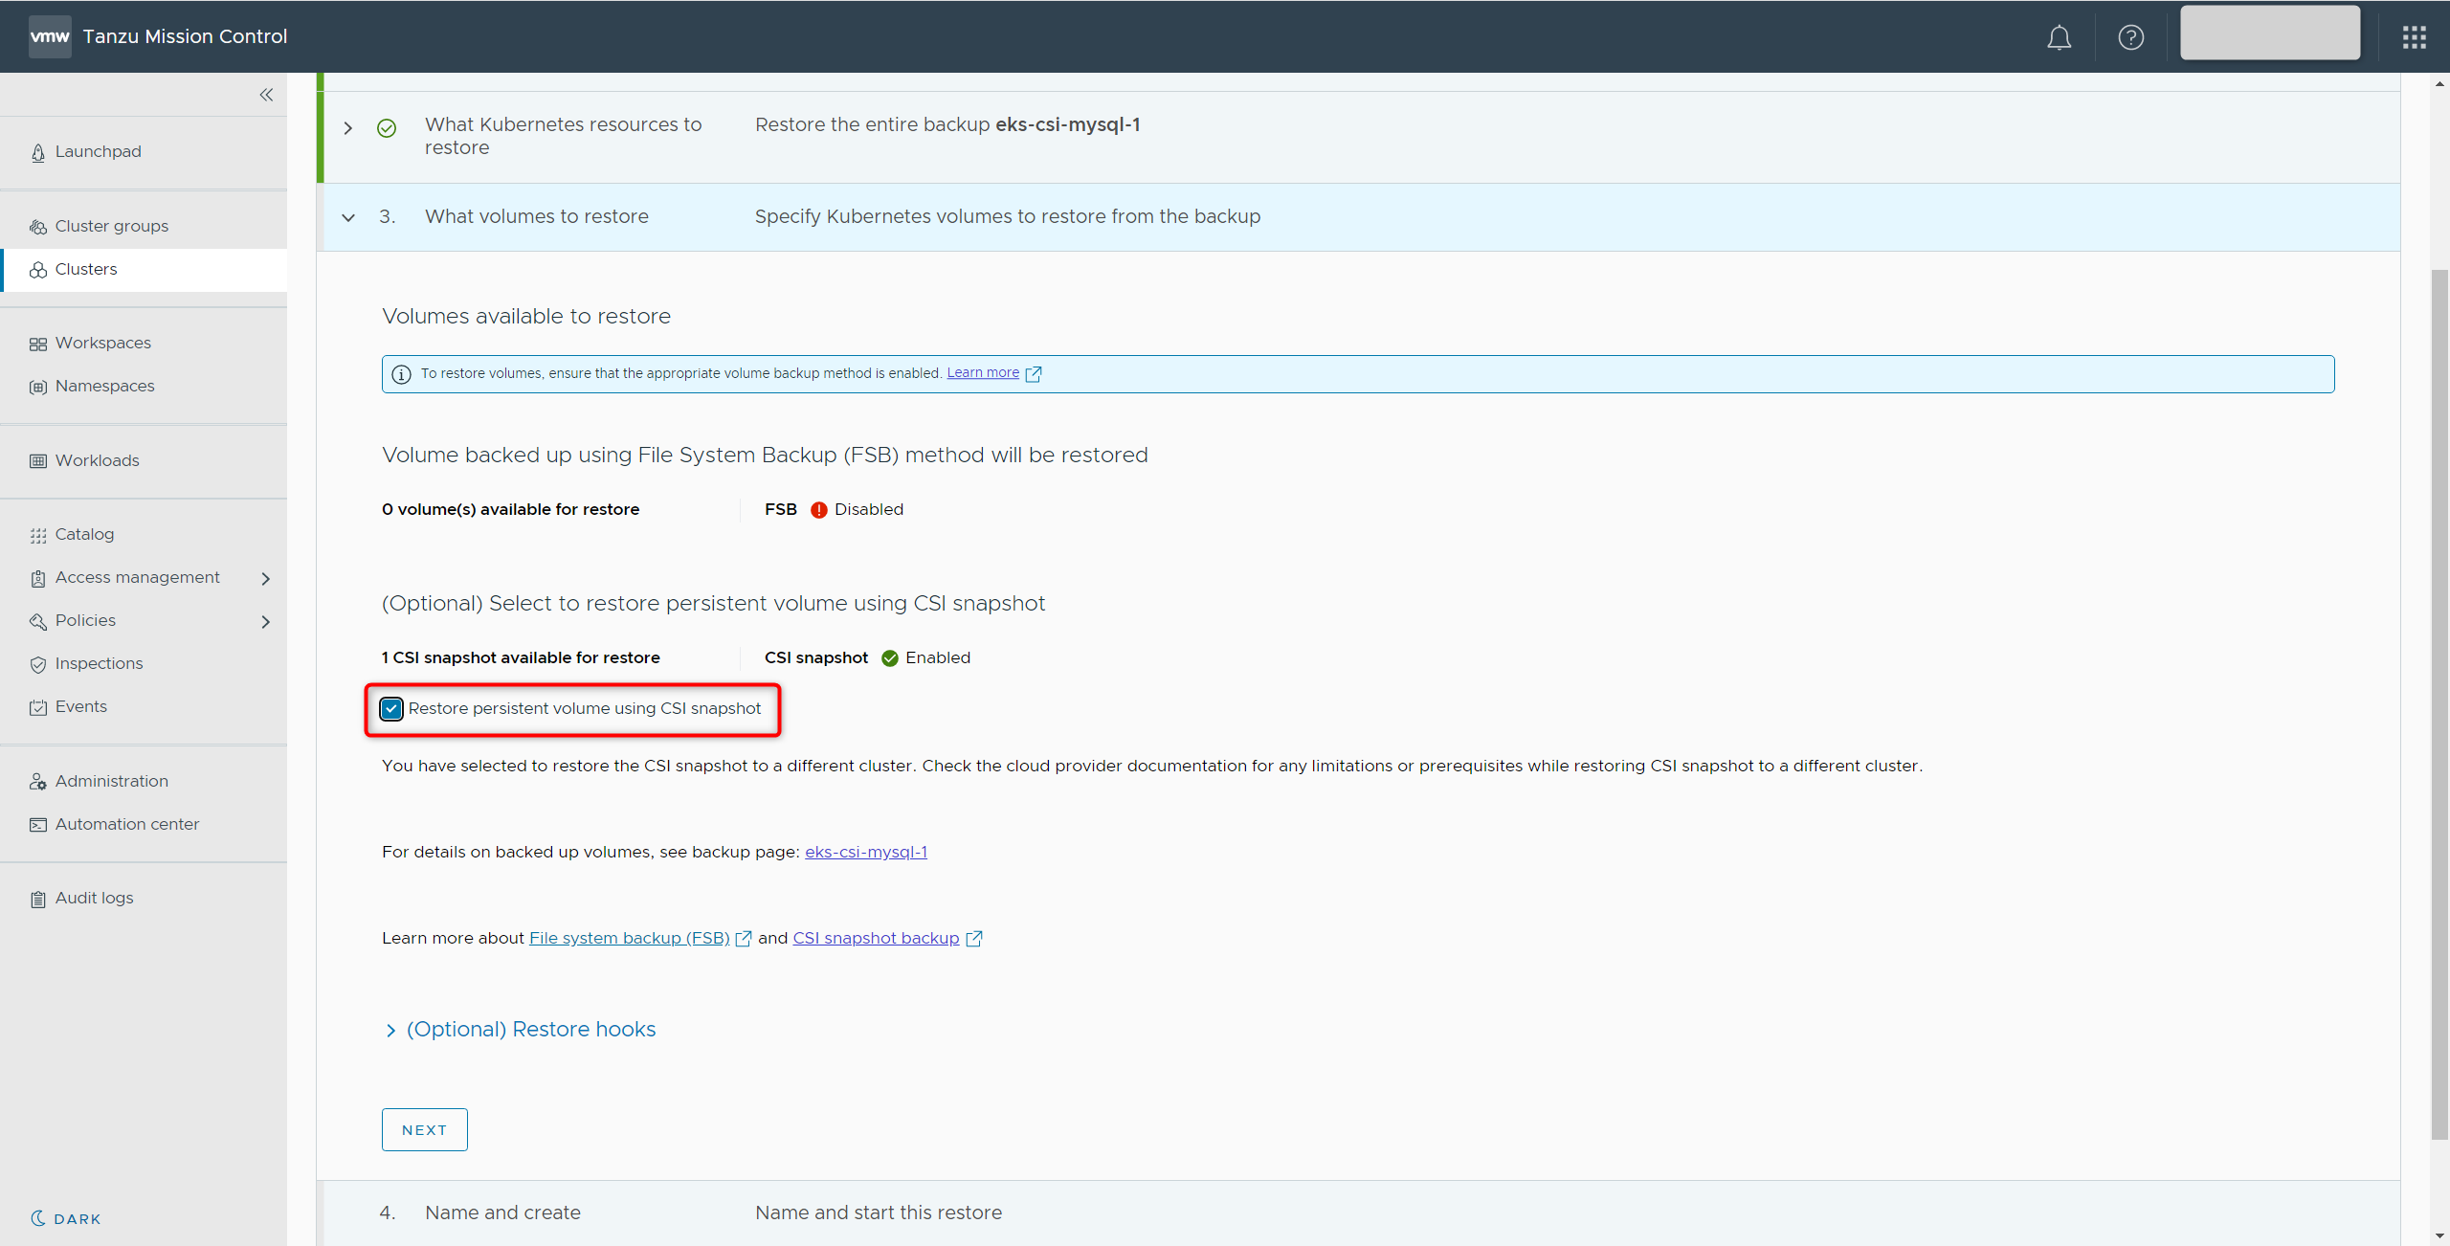This screenshot has height=1246, width=2450.
Task: Open the notifications bell icon
Action: [2059, 37]
